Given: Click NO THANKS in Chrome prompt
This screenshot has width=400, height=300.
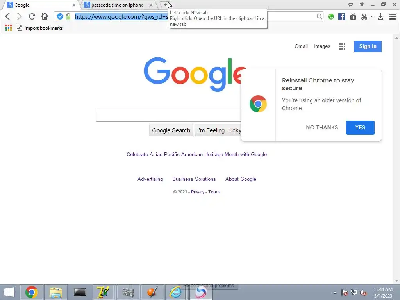Looking at the screenshot, I should click(x=322, y=127).
